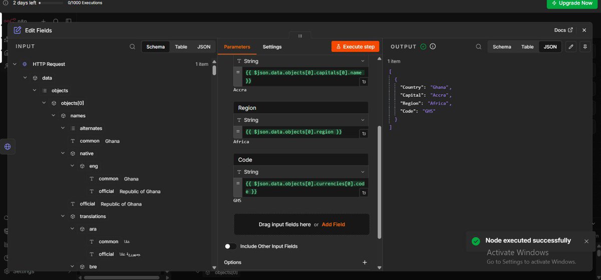This screenshot has height=280, width=601.
Task: Collapse the objects[0] node chevron
Action: tap(44, 103)
